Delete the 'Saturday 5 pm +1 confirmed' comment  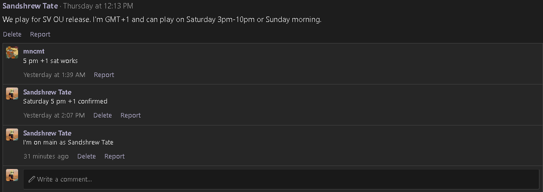(x=102, y=115)
